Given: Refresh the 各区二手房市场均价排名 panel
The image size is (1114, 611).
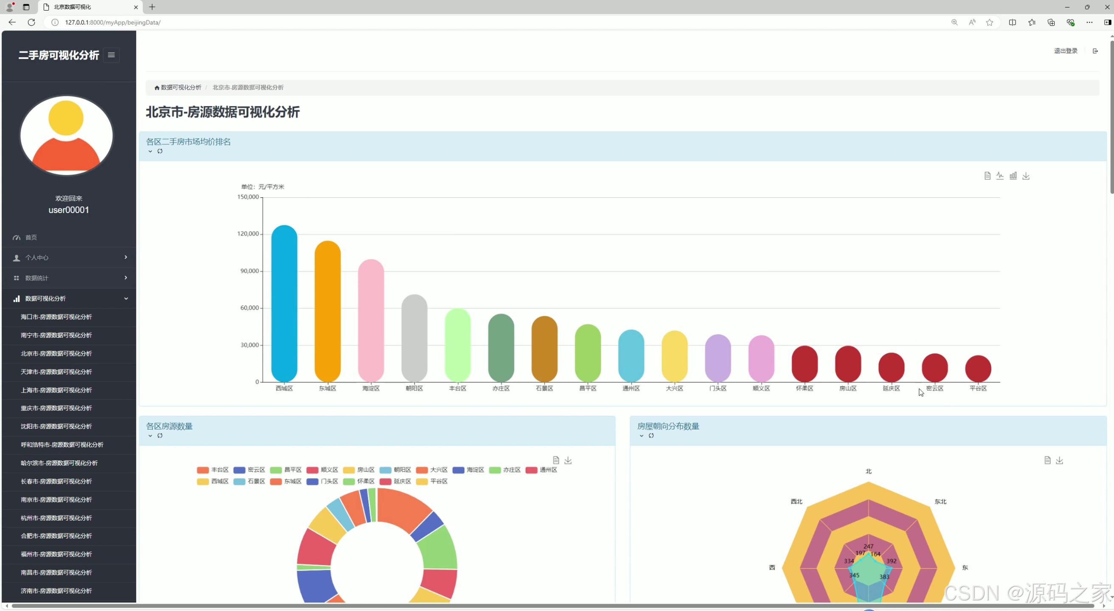Looking at the screenshot, I should pos(160,151).
